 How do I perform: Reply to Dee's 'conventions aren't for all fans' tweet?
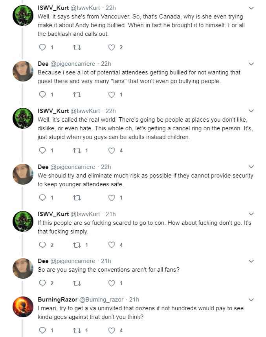(x=42, y=283)
